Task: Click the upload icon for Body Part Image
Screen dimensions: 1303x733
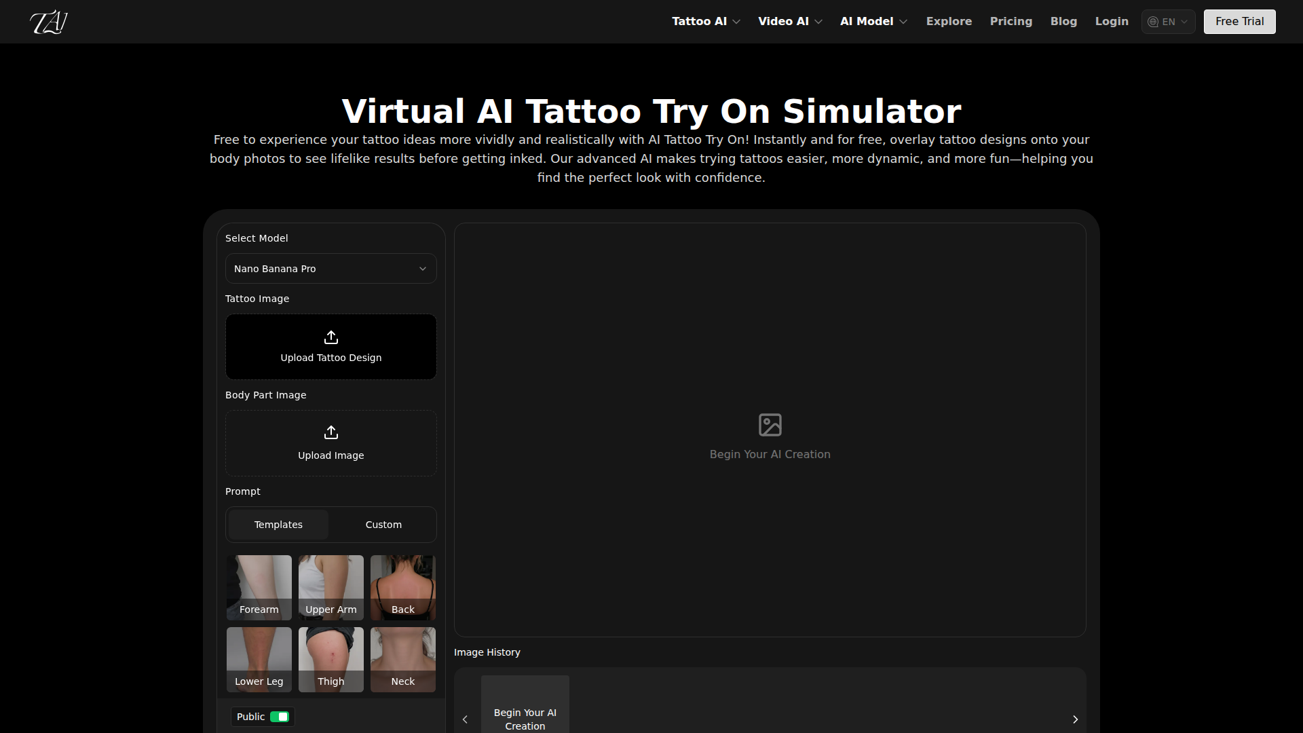Action: coord(331,432)
